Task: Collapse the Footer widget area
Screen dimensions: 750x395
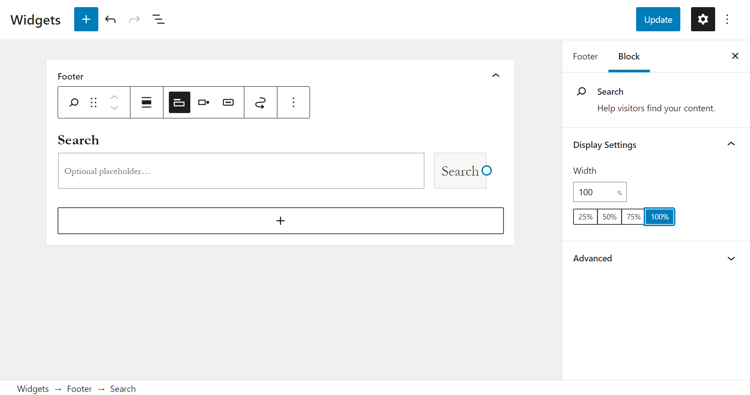Action: (x=495, y=76)
